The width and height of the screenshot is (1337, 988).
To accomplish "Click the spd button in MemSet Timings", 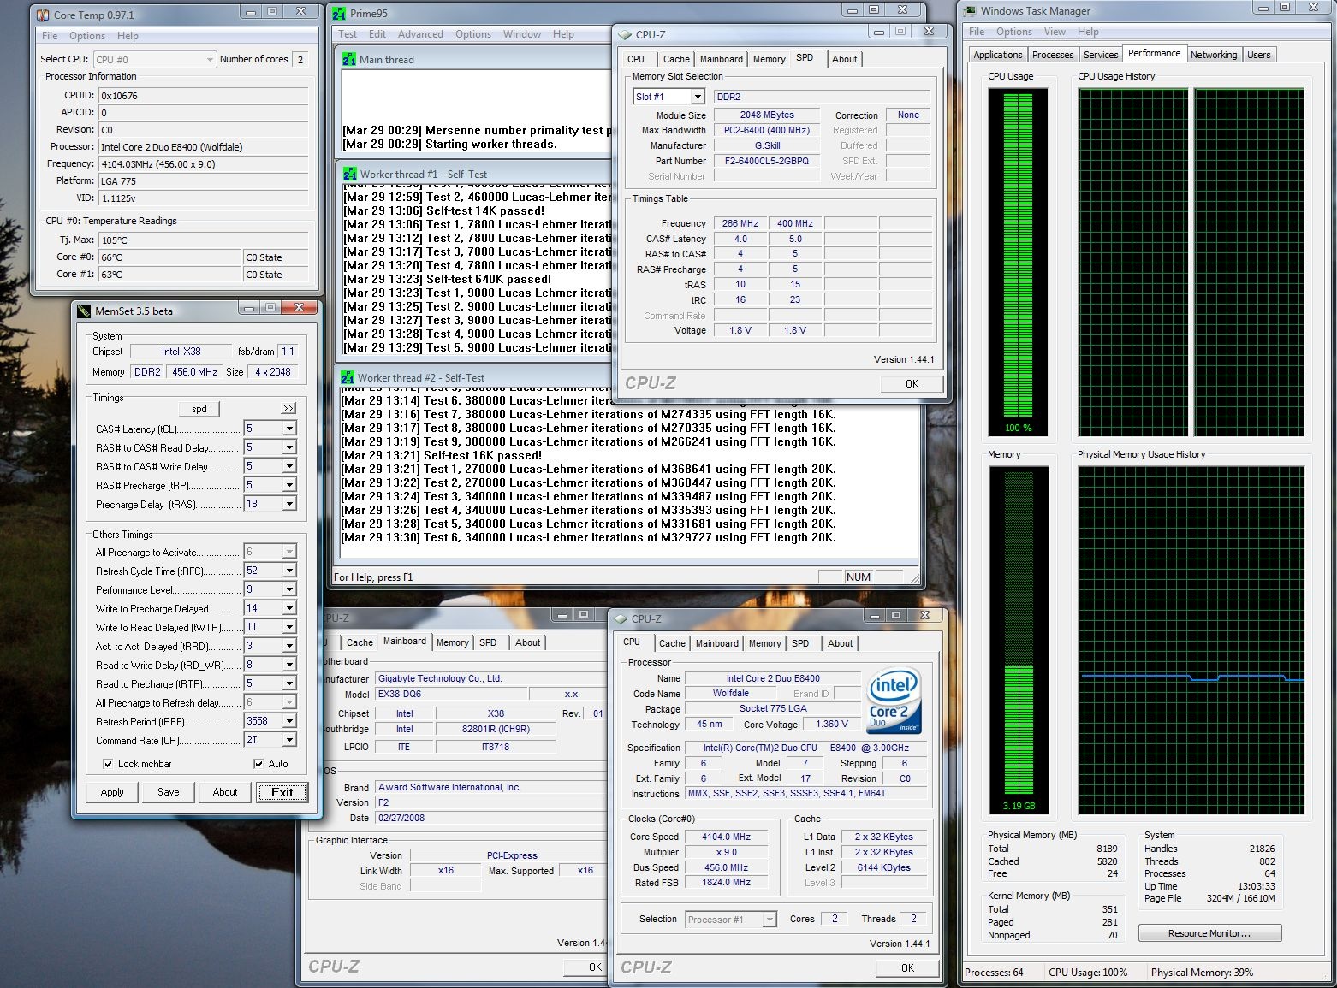I will pyautogui.click(x=199, y=409).
